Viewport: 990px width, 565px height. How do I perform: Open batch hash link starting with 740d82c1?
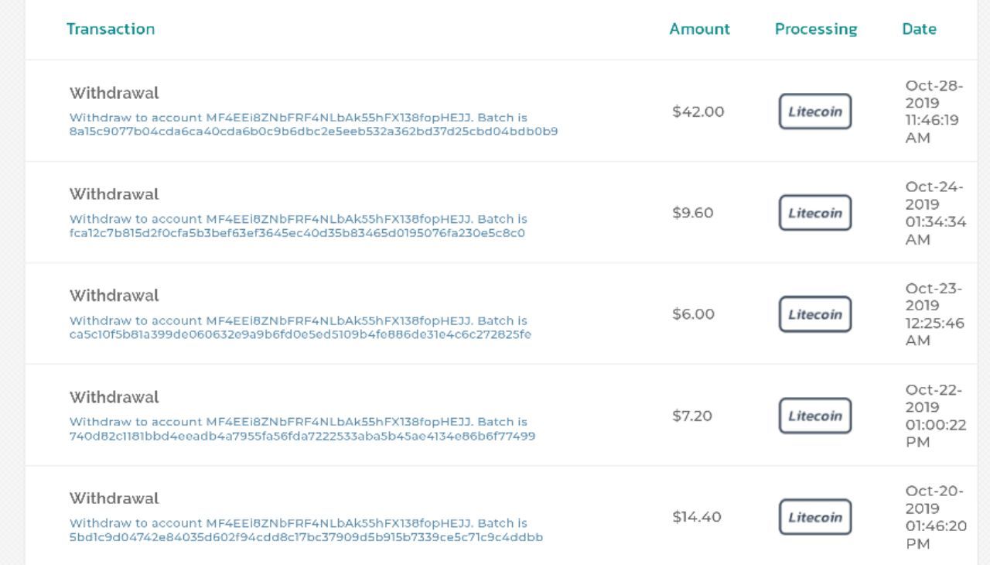302,436
